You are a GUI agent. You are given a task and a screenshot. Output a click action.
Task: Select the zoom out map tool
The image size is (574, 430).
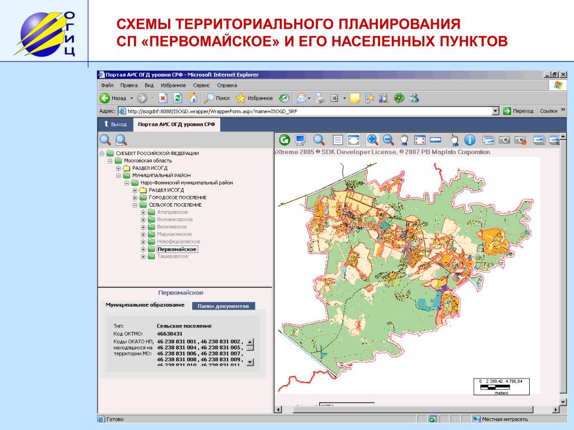tap(388, 139)
